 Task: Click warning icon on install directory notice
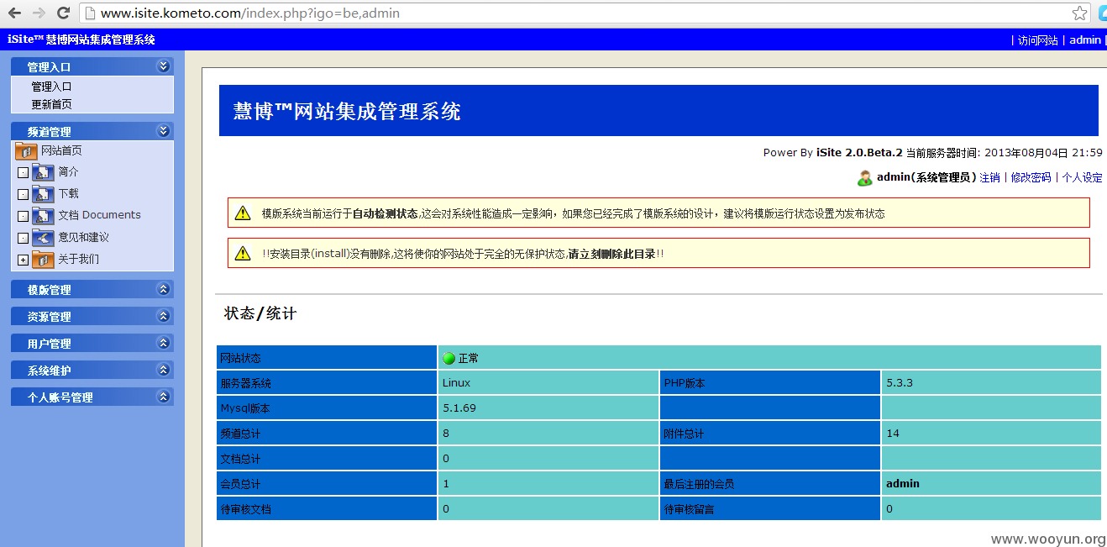[243, 253]
